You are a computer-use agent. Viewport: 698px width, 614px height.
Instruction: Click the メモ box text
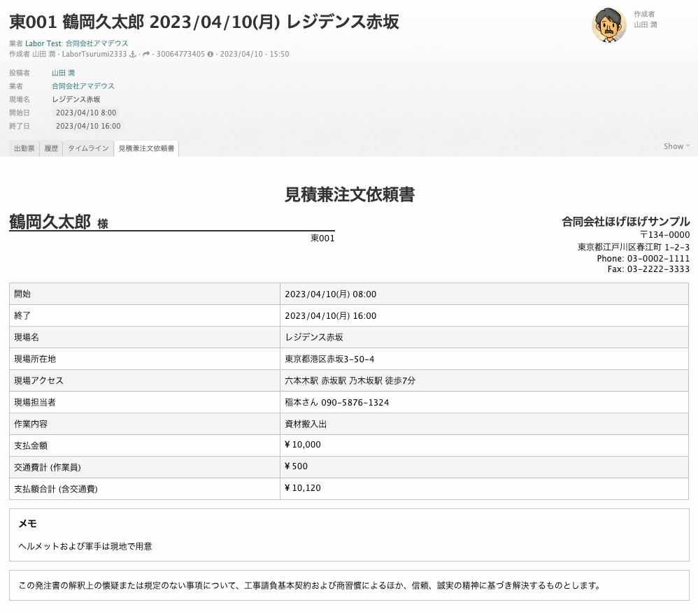point(85,546)
